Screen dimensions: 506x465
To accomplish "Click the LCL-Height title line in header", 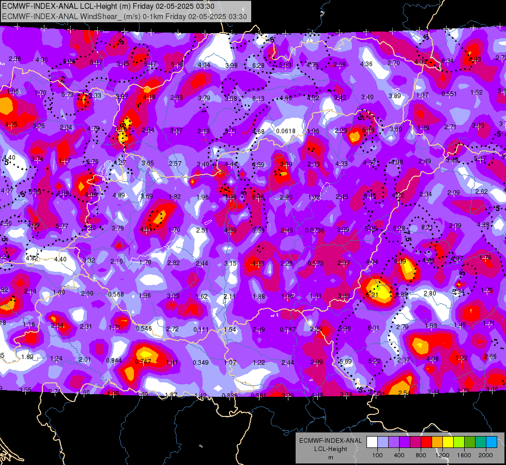I will pos(108,6).
